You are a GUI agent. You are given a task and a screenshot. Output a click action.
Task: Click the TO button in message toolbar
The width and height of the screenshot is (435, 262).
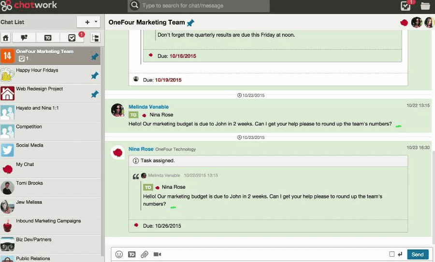132,254
